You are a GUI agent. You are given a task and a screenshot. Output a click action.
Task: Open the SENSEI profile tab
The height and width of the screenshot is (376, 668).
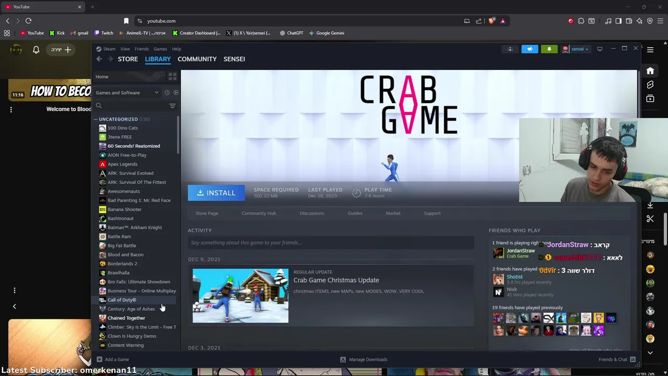[234, 59]
